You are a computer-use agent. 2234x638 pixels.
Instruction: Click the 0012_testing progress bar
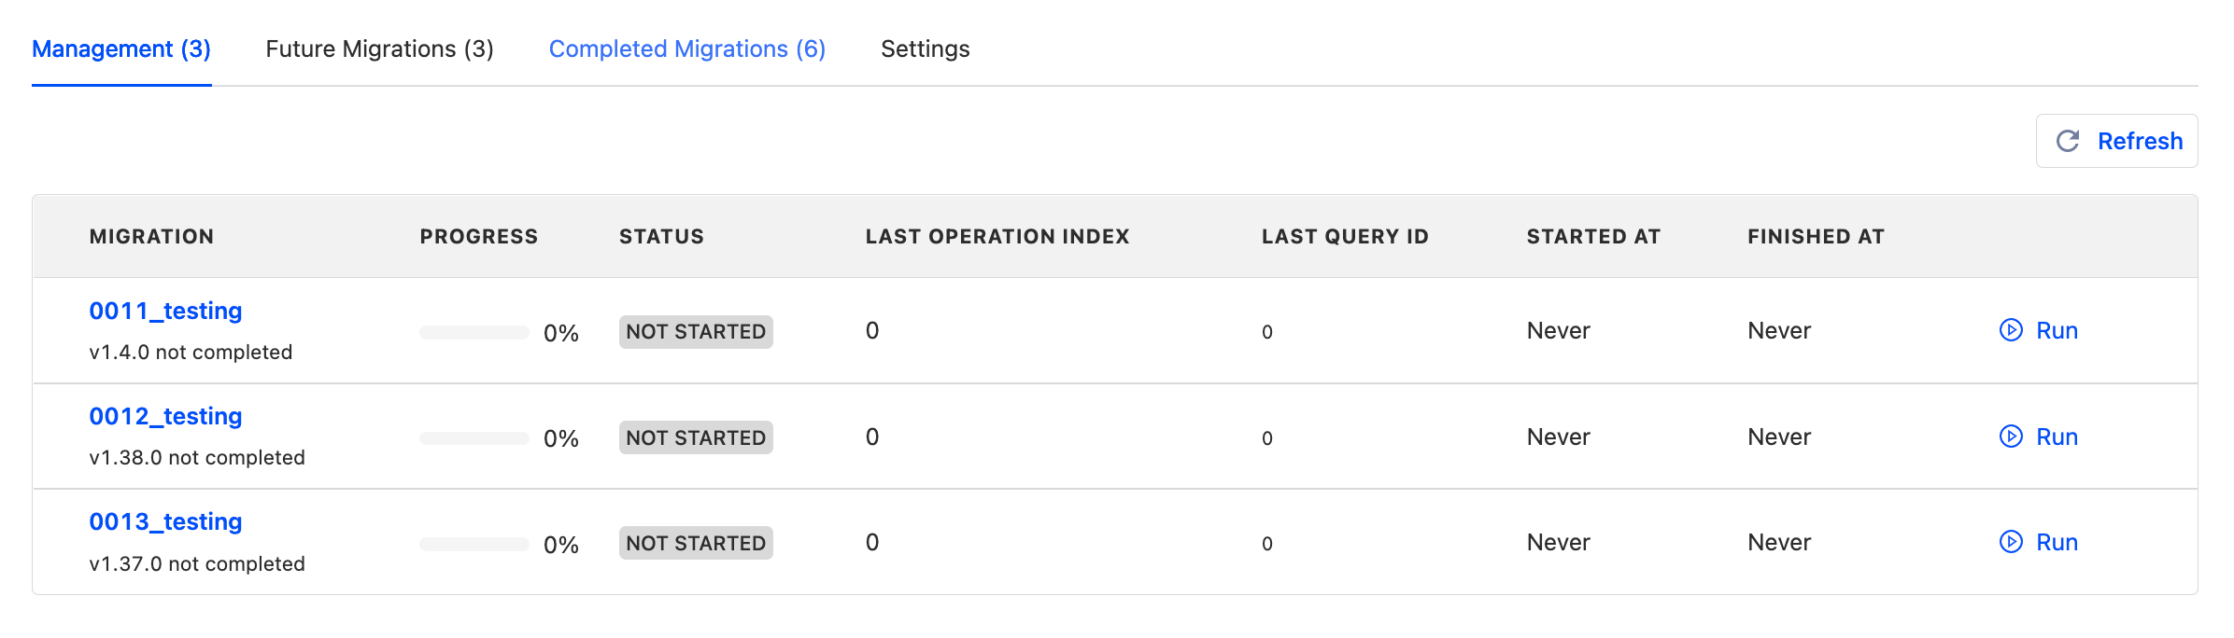click(474, 438)
